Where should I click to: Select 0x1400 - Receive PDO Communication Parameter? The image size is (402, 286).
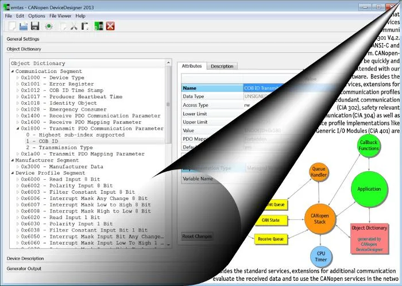coord(91,115)
